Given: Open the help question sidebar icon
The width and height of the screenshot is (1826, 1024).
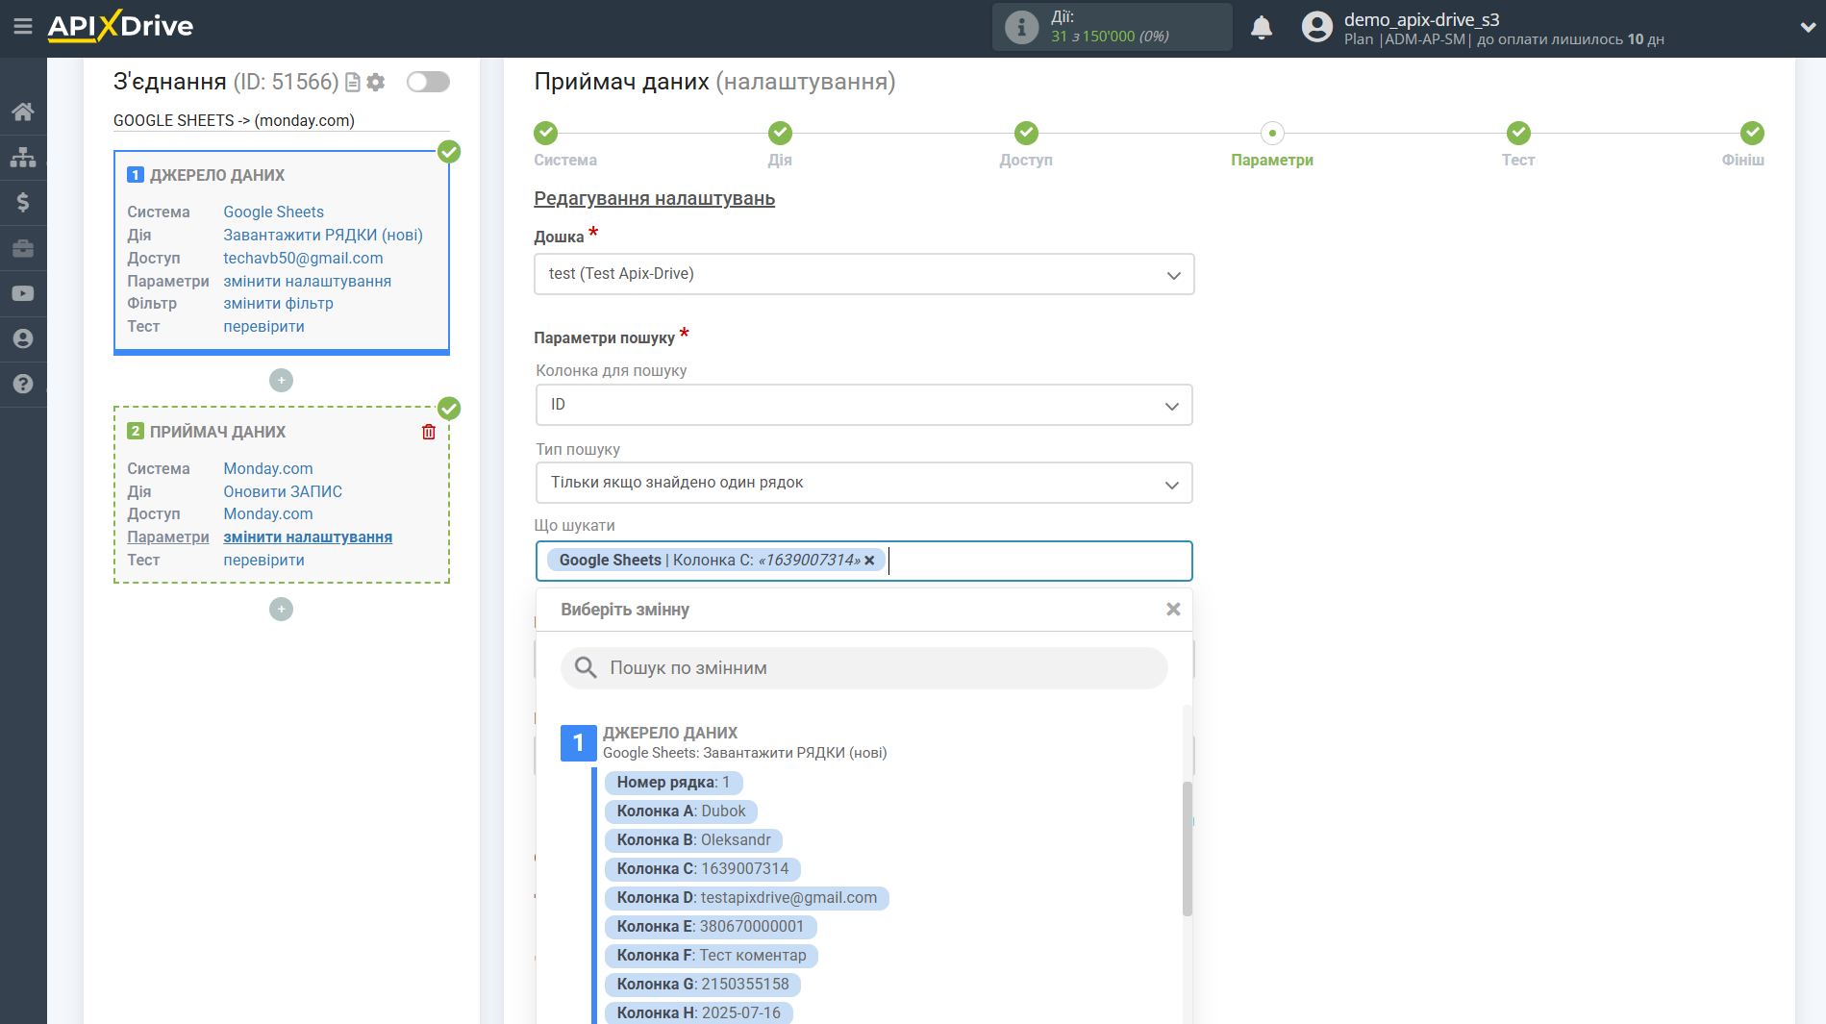Looking at the screenshot, I should (x=23, y=384).
